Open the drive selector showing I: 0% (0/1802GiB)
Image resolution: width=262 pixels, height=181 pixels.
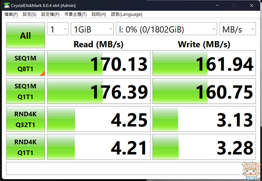(x=167, y=29)
